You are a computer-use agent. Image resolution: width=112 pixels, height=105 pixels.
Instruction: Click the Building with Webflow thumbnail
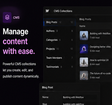(84, 35)
